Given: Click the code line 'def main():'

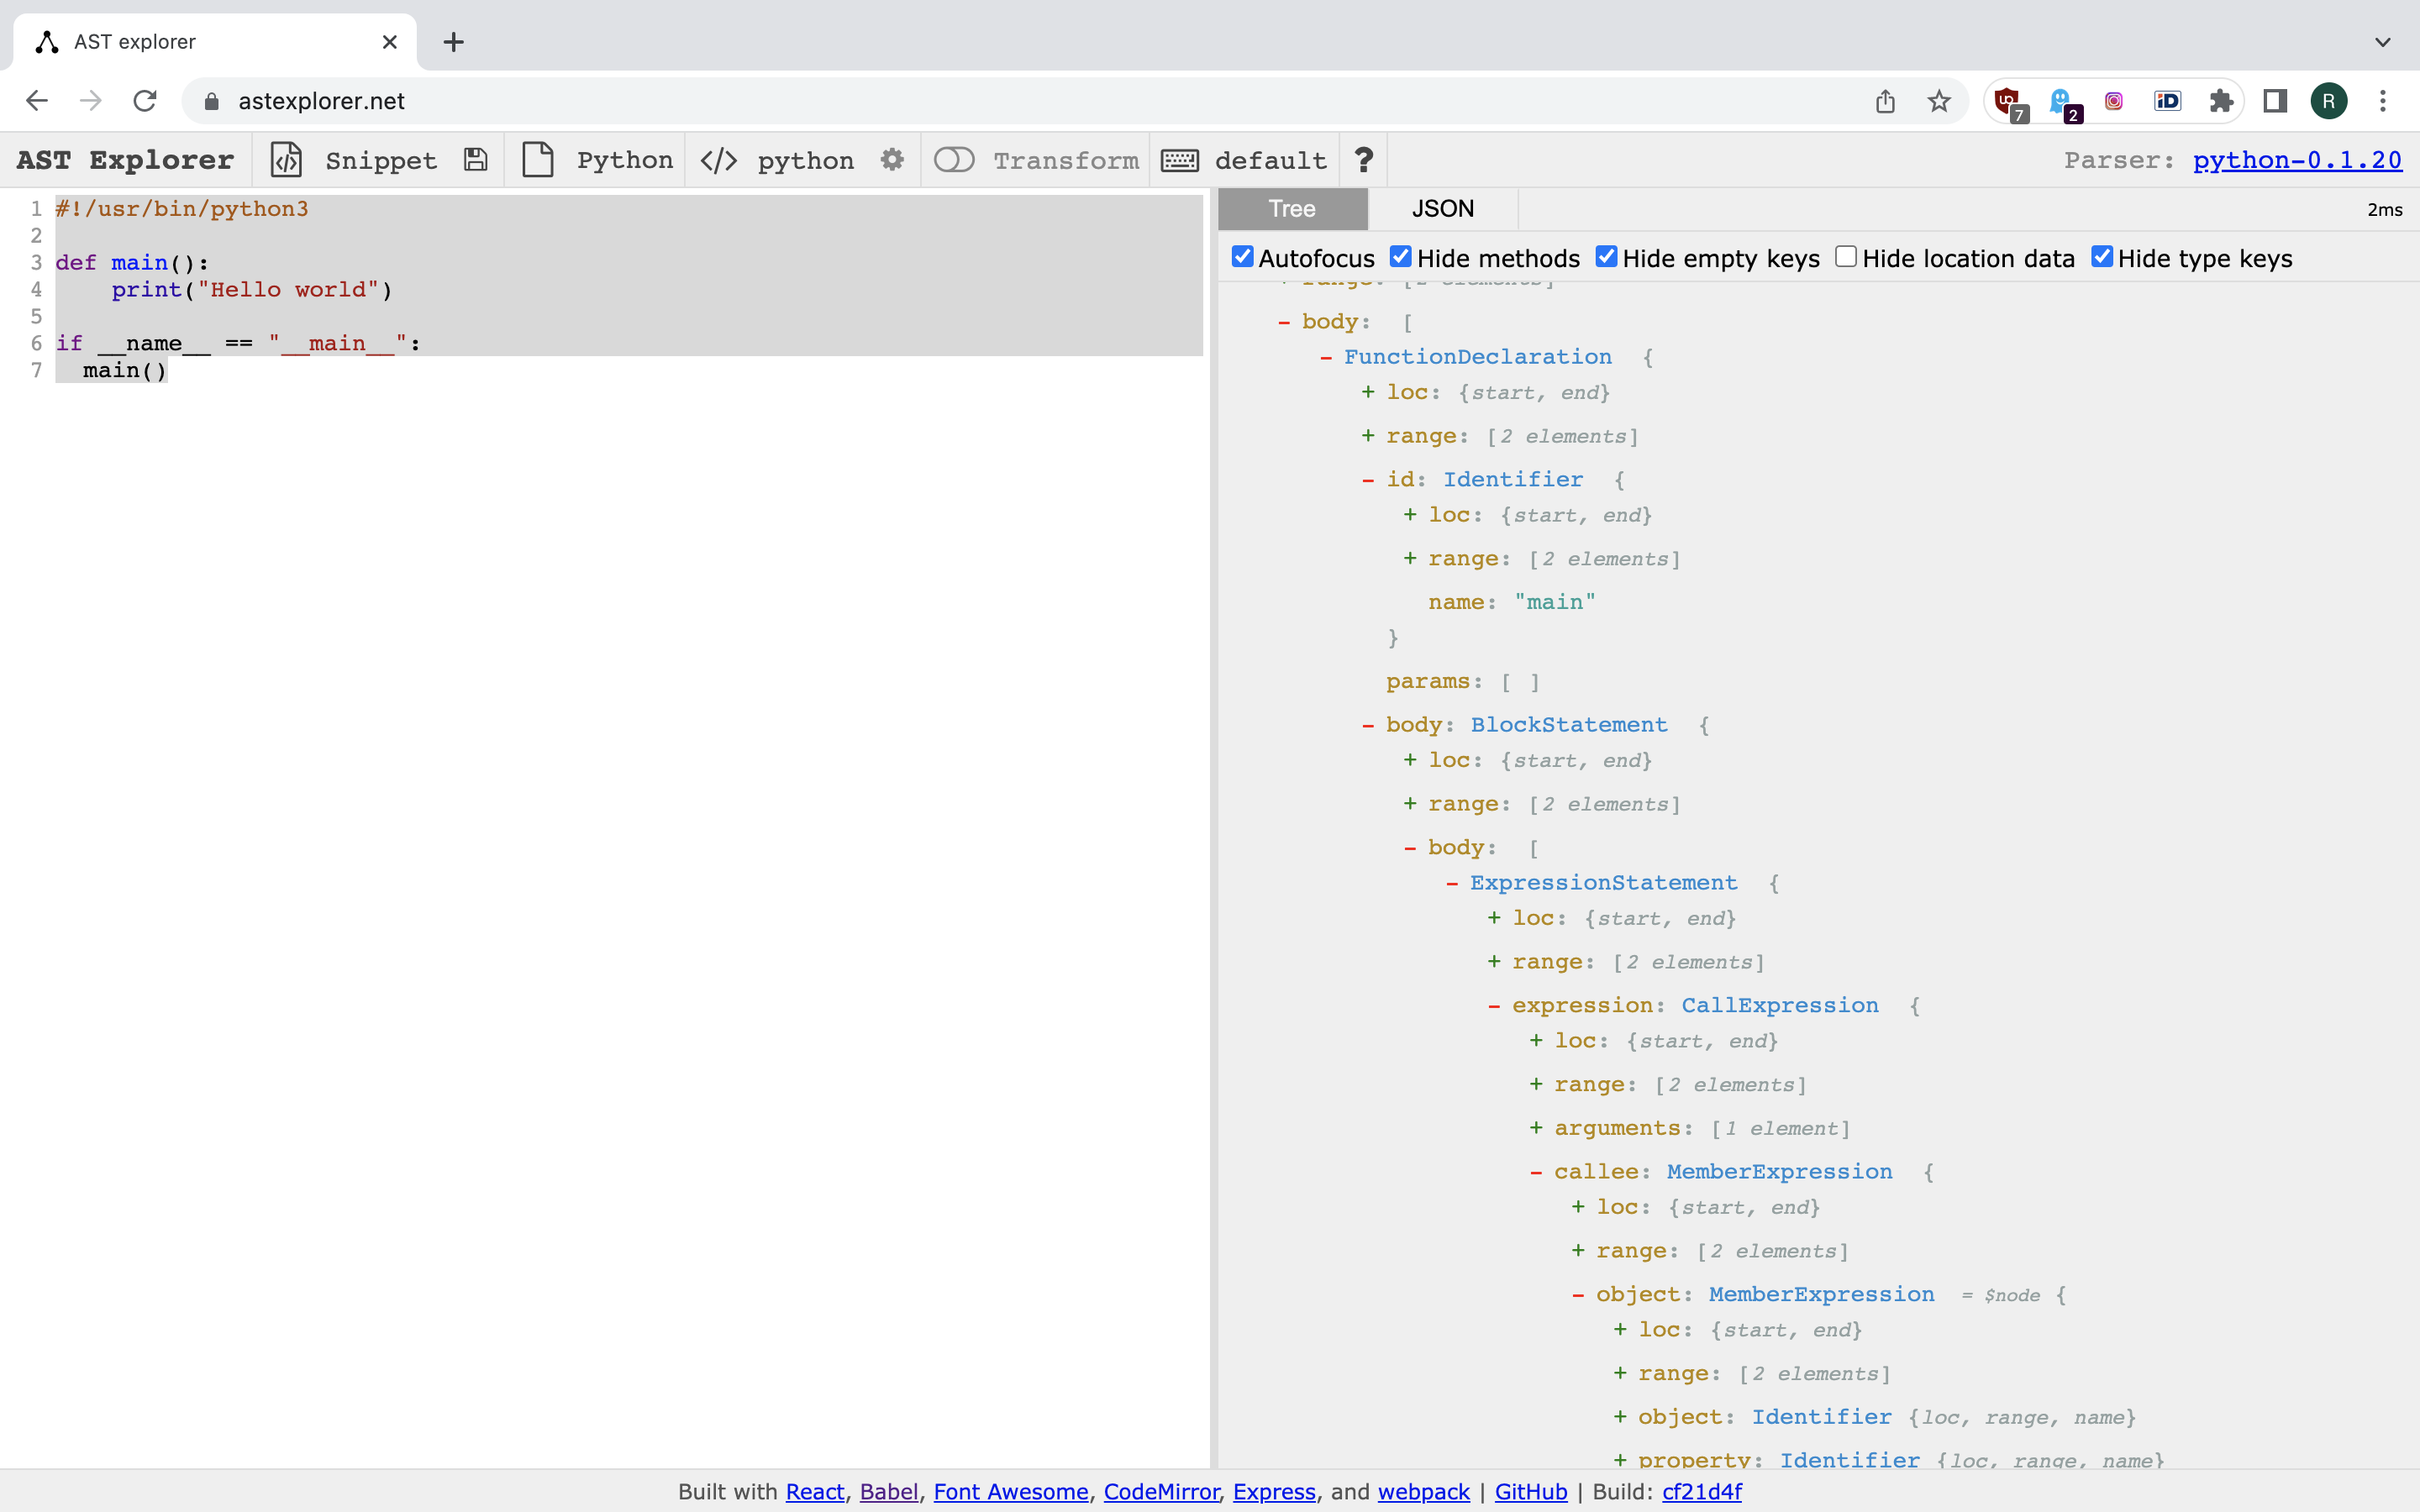Looking at the screenshot, I should 132,263.
